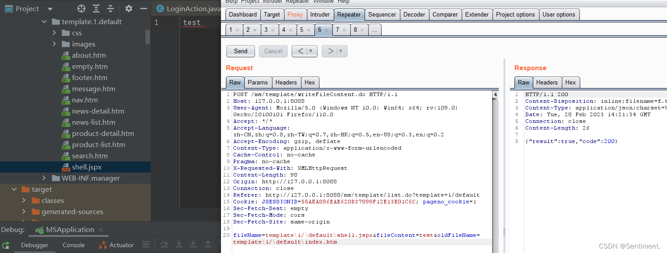Open the Console tab in debug panel
This screenshot has width=667, height=253.
[73, 245]
